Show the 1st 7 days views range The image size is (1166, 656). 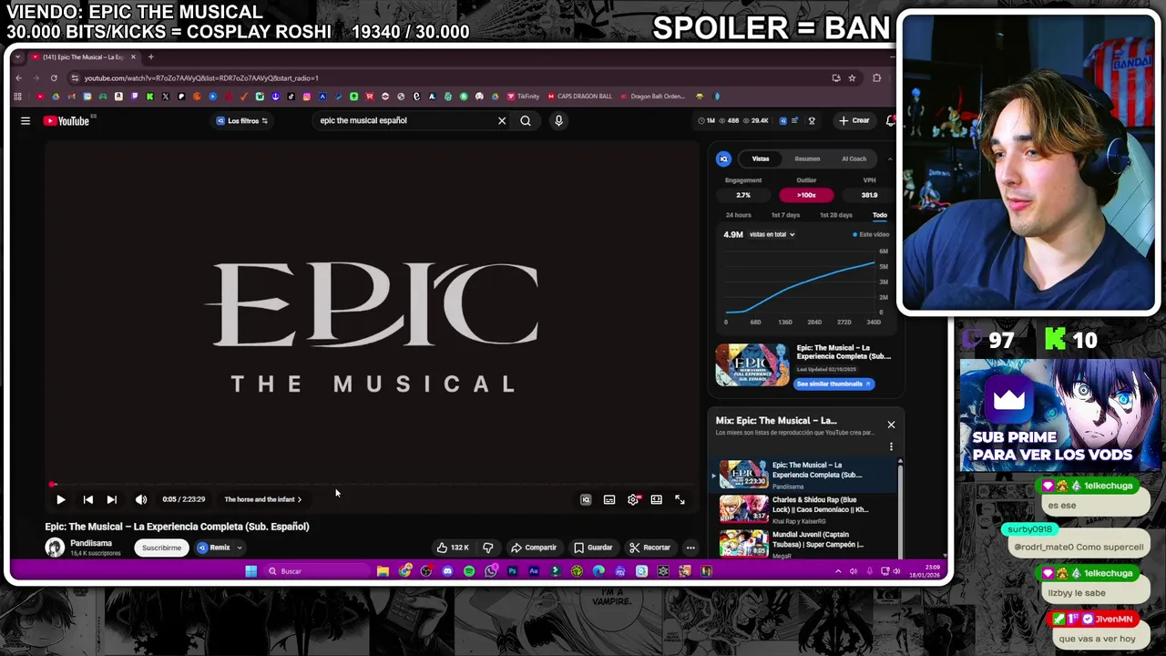[x=785, y=215]
